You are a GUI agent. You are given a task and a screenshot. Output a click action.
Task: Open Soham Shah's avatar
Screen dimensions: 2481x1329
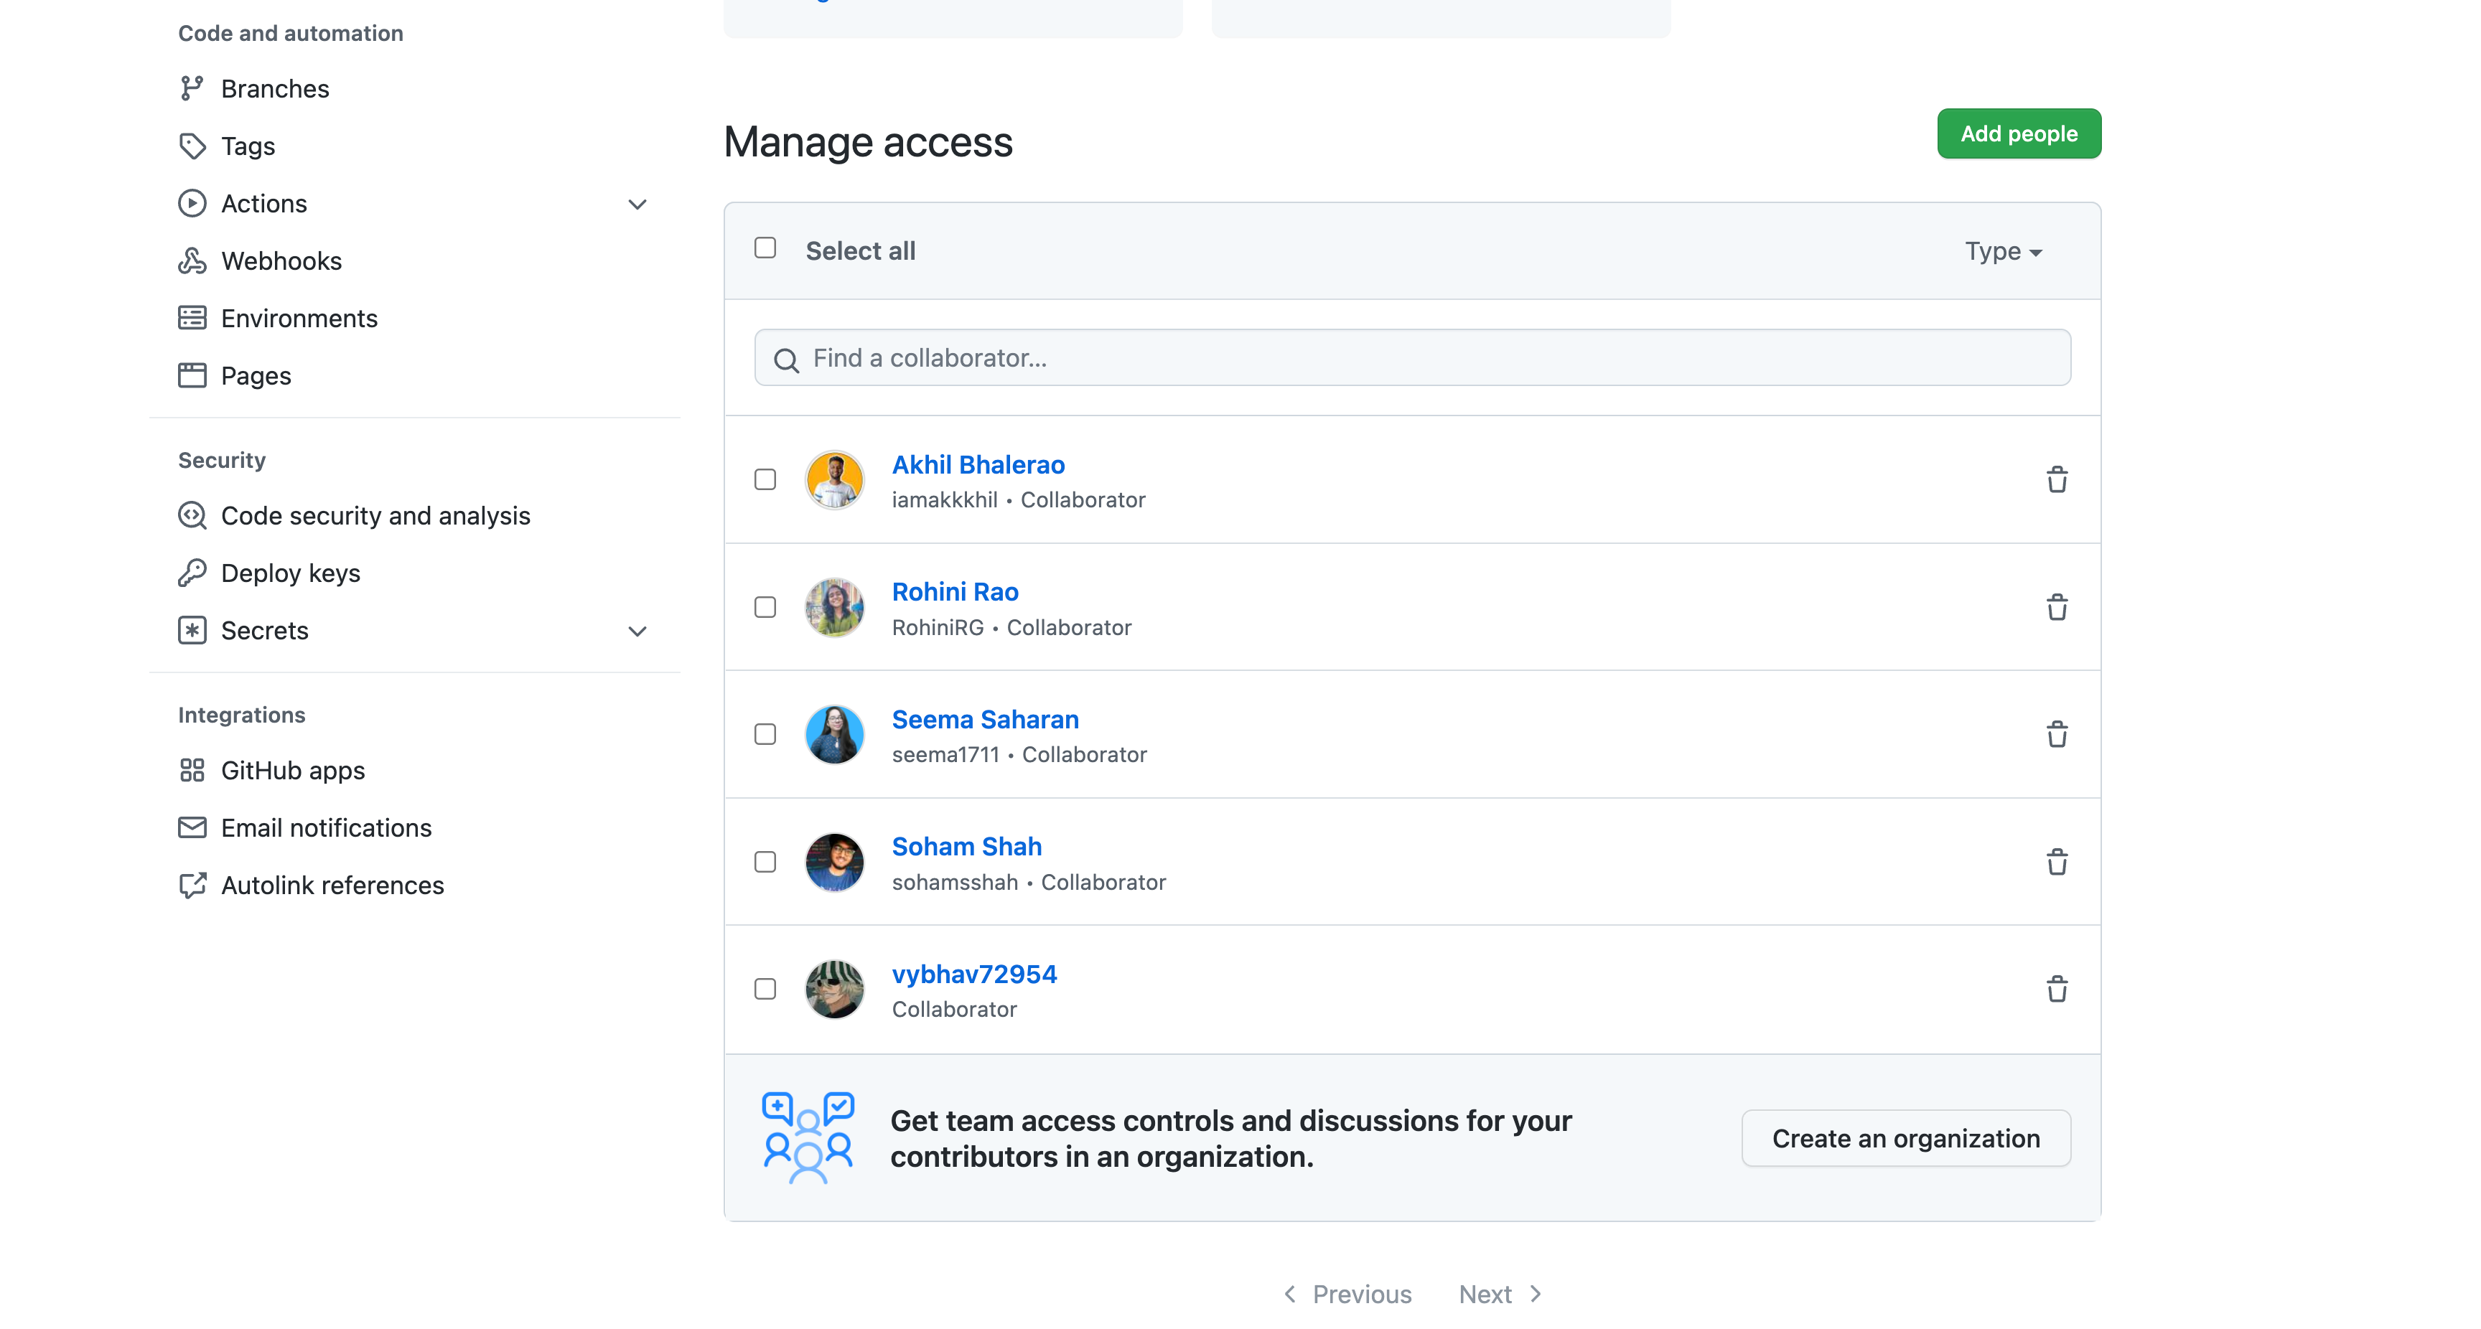point(834,862)
